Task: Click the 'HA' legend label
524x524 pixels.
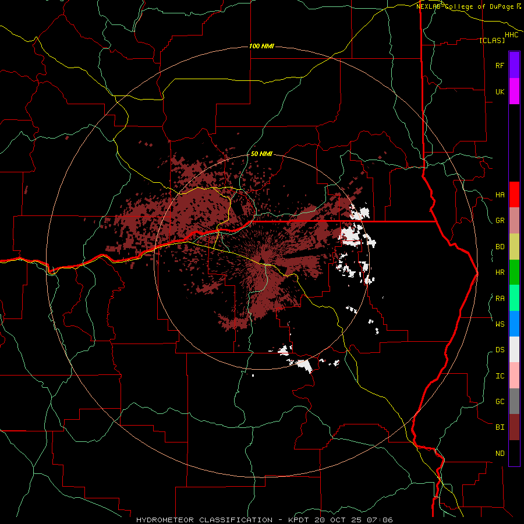Action: point(500,195)
